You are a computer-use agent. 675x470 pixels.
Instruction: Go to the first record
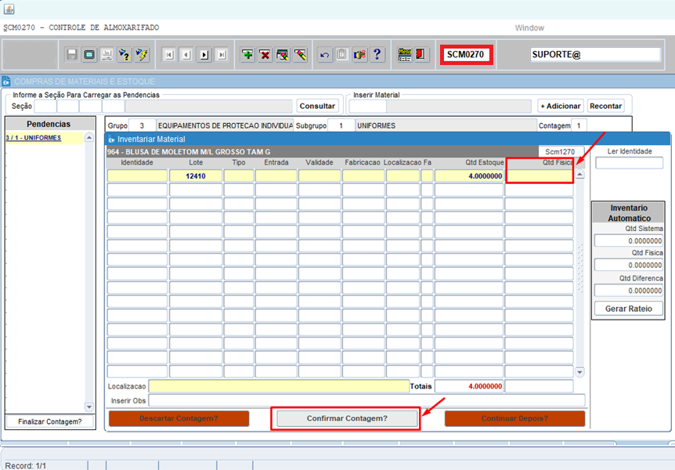[x=168, y=55]
